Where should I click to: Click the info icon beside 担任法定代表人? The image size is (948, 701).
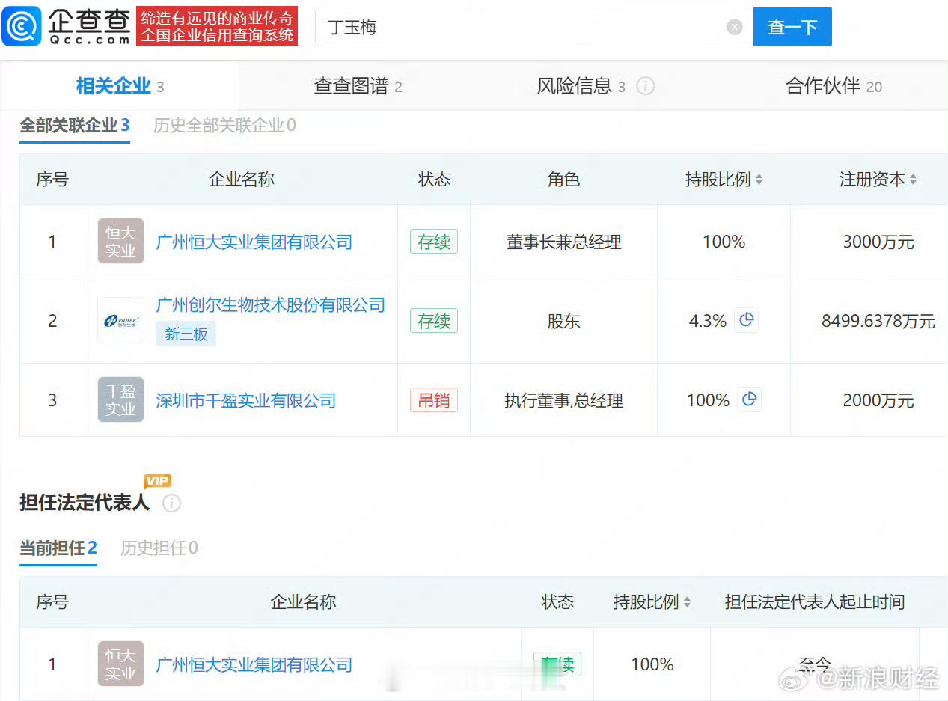coord(171,503)
